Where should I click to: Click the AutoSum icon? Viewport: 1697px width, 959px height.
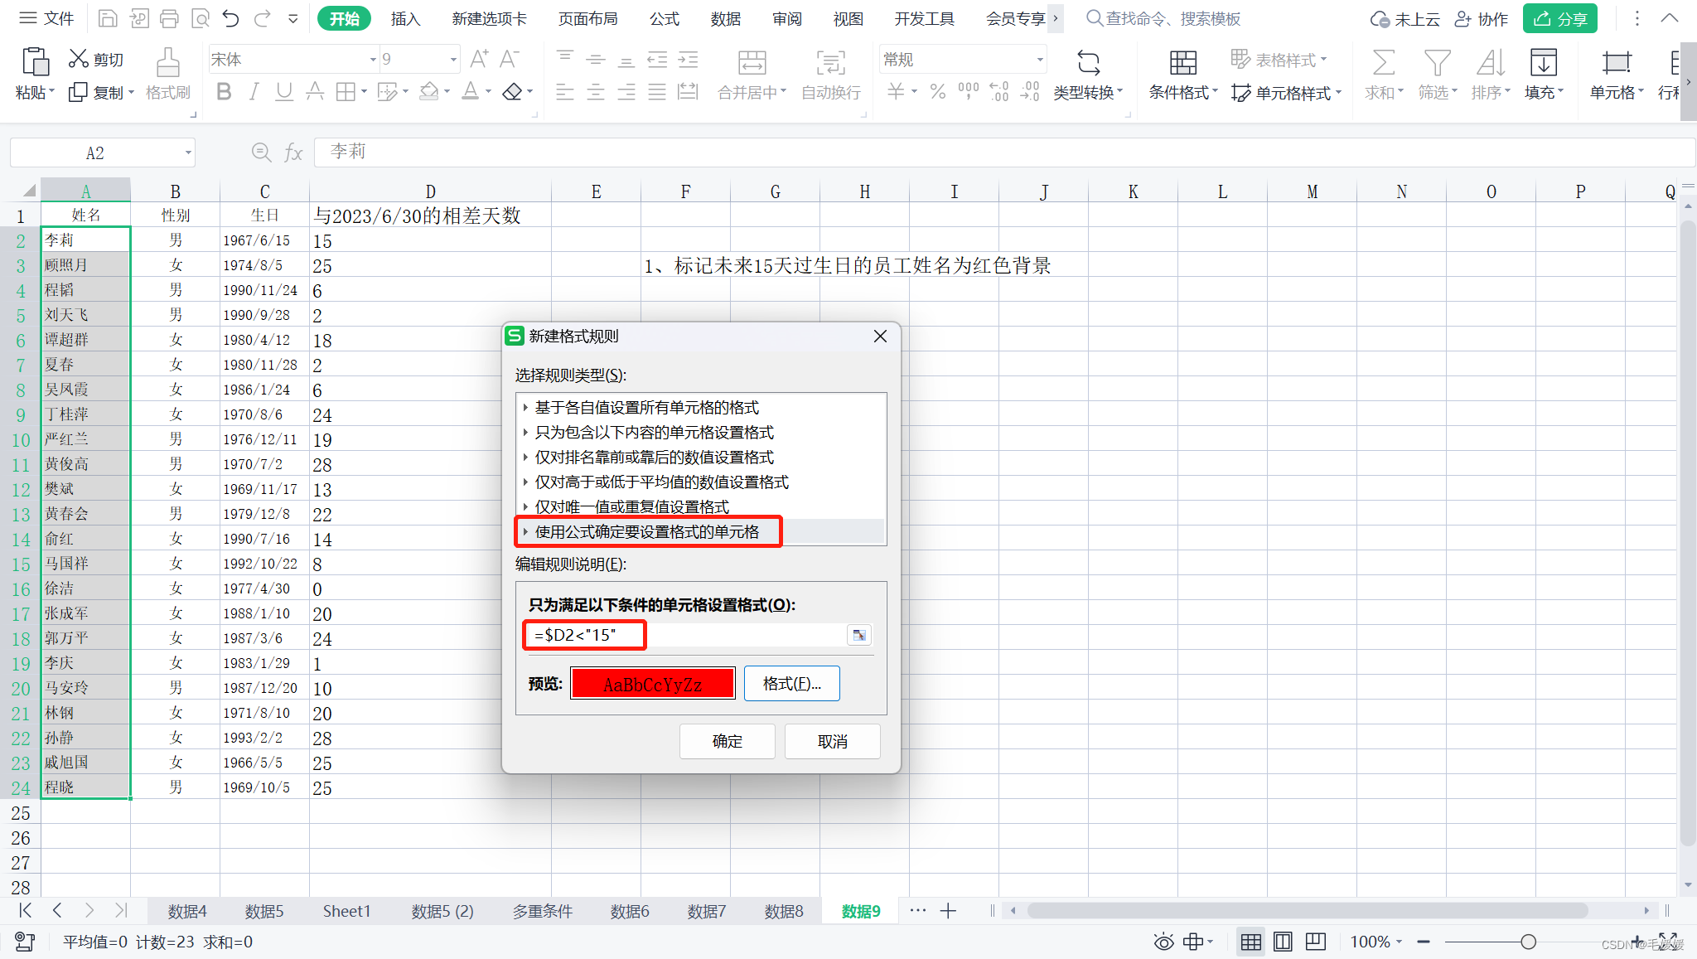coord(1383,63)
